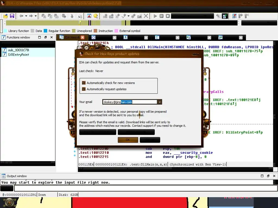
Task: Click the convert to code icon
Action: click(105, 16)
